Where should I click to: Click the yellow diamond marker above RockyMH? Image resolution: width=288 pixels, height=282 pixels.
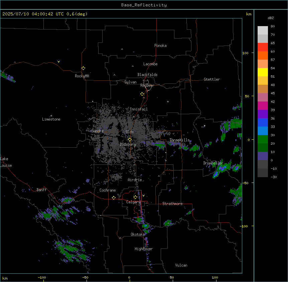click(84, 68)
